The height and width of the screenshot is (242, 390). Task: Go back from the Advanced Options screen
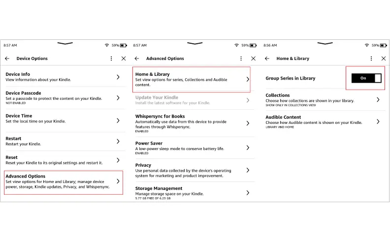pyautogui.click(x=137, y=59)
